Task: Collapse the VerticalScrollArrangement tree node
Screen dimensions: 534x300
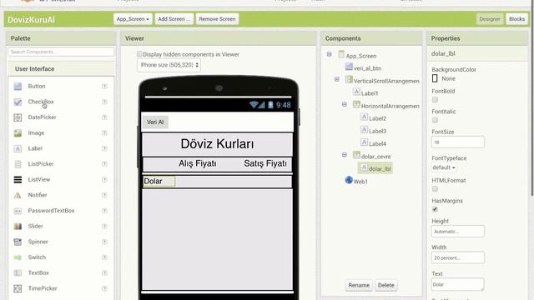Action: [x=337, y=79]
